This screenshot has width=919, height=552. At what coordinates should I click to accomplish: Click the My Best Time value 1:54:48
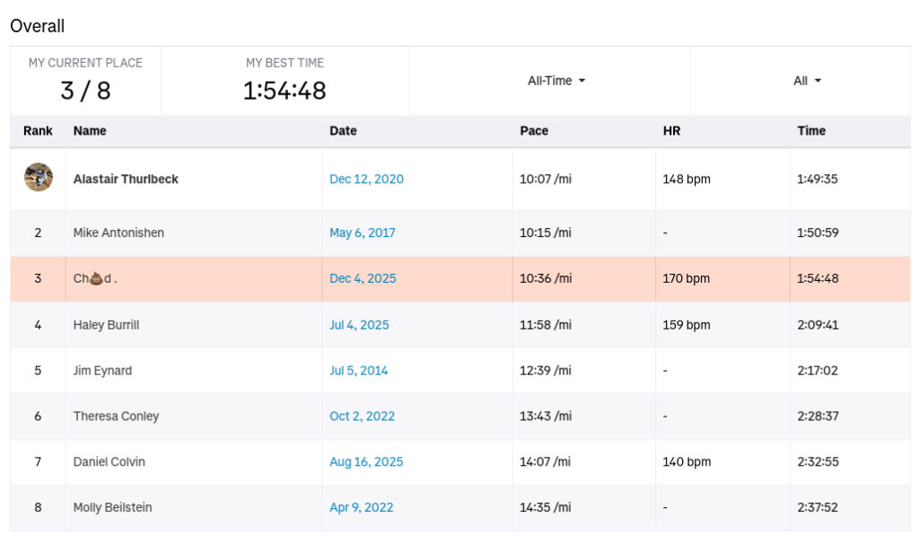click(284, 91)
